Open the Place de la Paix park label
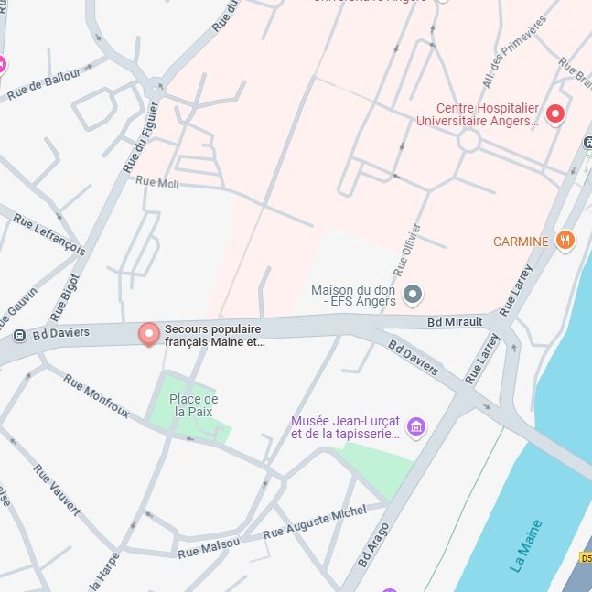 coord(193,405)
